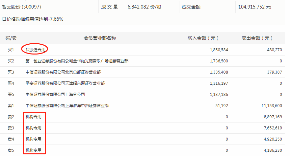The width and height of the screenshot is (290, 156).
Task: Select the 卖4 row label
Action: pos(11,139)
